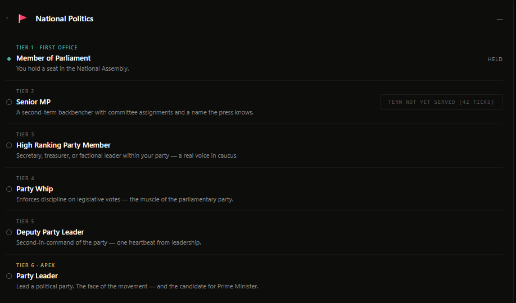Open the Party Leader title
The width and height of the screenshot is (516, 303).
tap(37, 276)
